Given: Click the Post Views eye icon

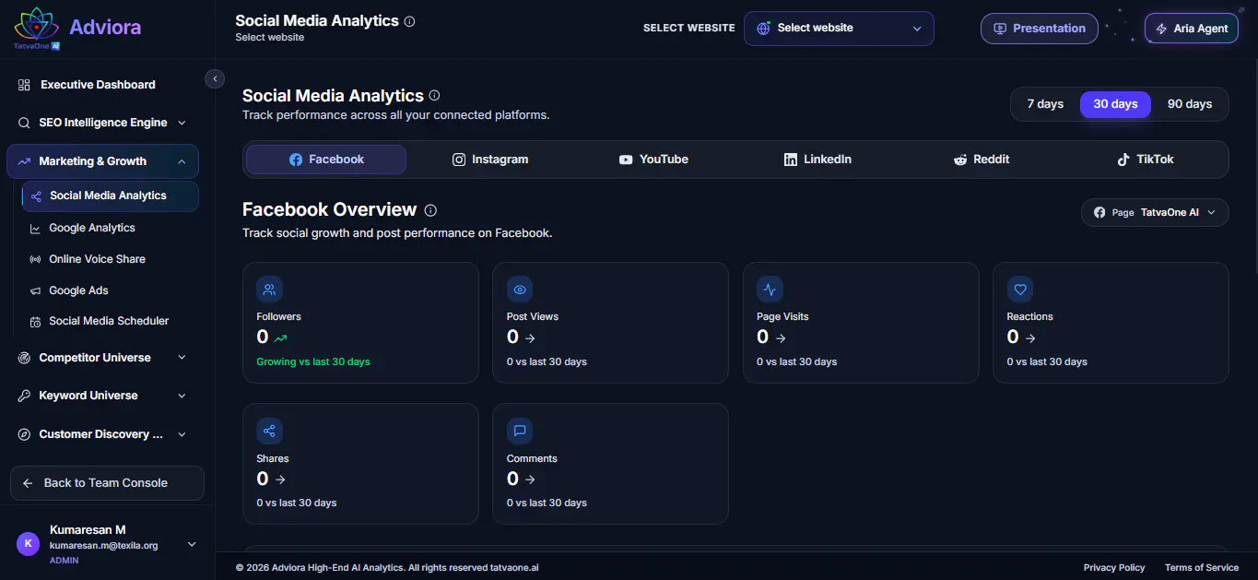Looking at the screenshot, I should click(x=520, y=290).
